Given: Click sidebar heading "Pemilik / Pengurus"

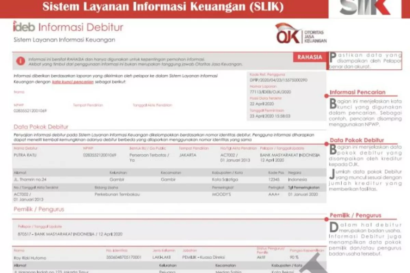Looking at the screenshot, I should tap(355, 215).
